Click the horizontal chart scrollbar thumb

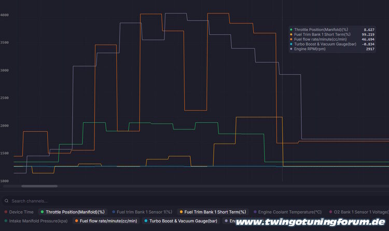tap(39, 186)
